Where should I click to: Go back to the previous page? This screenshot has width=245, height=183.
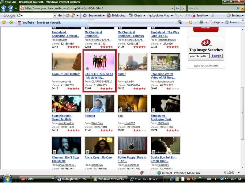pyautogui.click(x=4, y=8)
